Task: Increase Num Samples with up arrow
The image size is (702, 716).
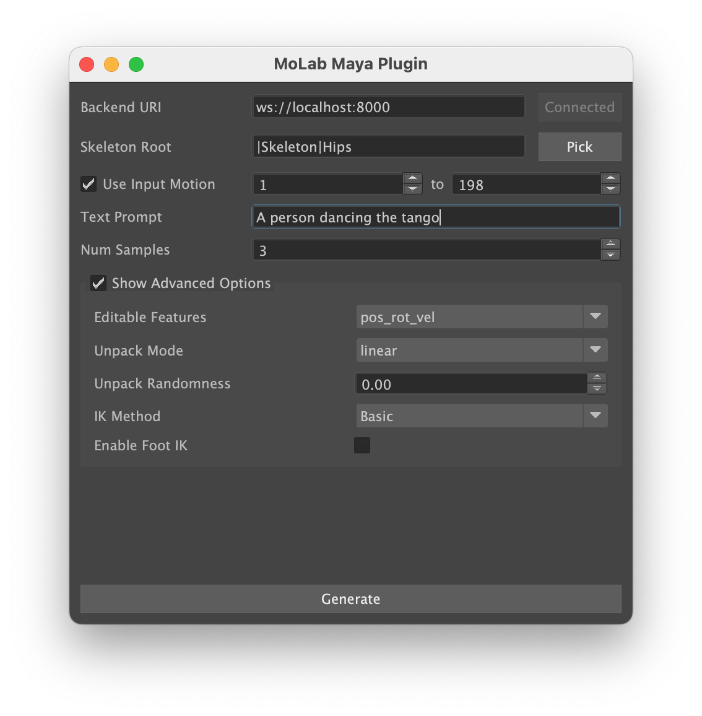Action: 611,244
